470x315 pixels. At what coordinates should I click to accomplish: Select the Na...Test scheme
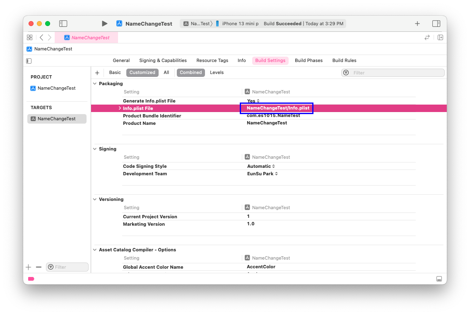pyautogui.click(x=198, y=24)
